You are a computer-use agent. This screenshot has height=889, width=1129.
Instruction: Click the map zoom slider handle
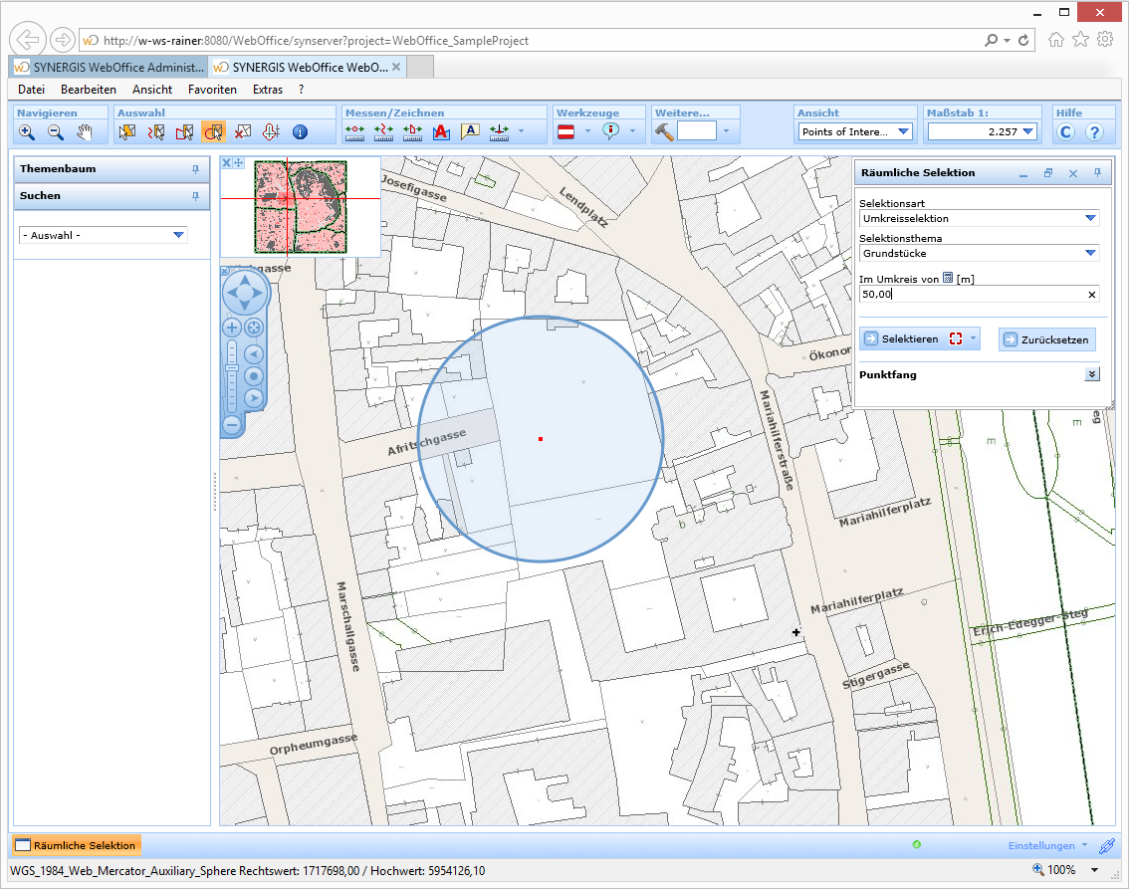[231, 368]
